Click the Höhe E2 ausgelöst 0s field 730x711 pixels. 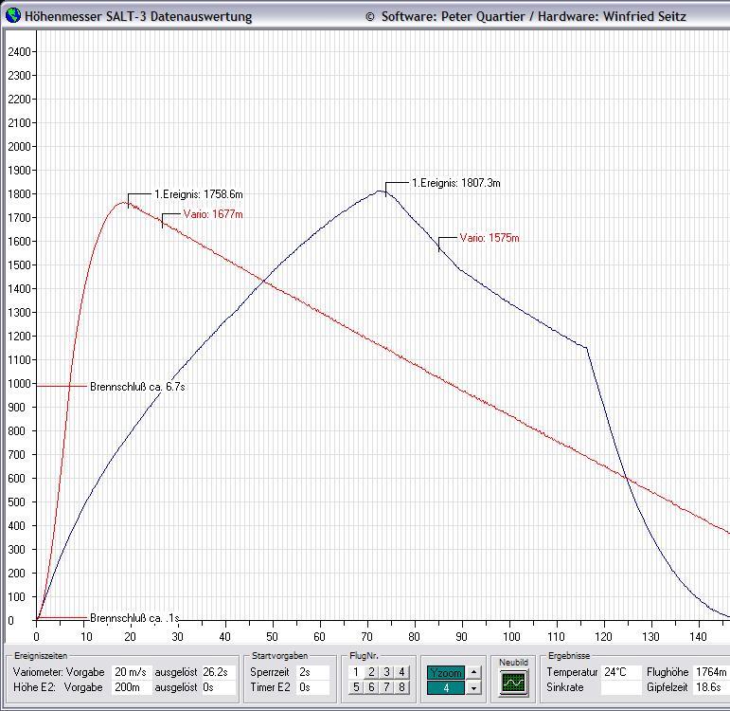coord(218,687)
